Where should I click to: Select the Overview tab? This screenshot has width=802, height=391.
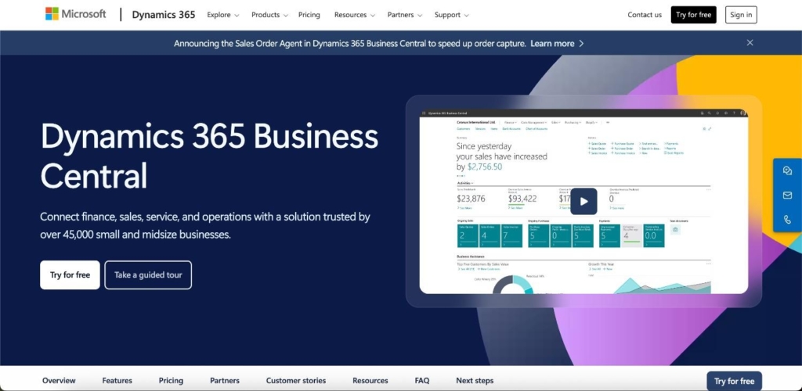click(x=59, y=381)
